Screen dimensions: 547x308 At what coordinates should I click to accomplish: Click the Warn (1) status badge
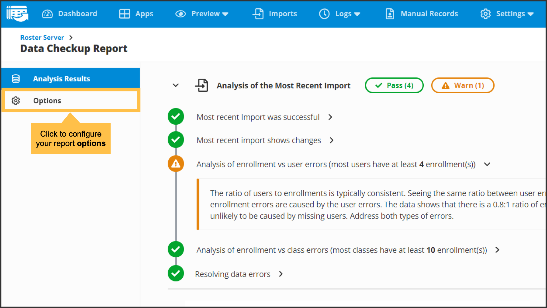coord(462,85)
